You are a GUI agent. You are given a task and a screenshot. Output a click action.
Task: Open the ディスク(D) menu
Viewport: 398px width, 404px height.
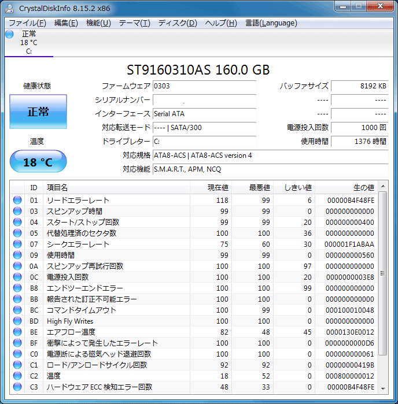pyautogui.click(x=178, y=23)
